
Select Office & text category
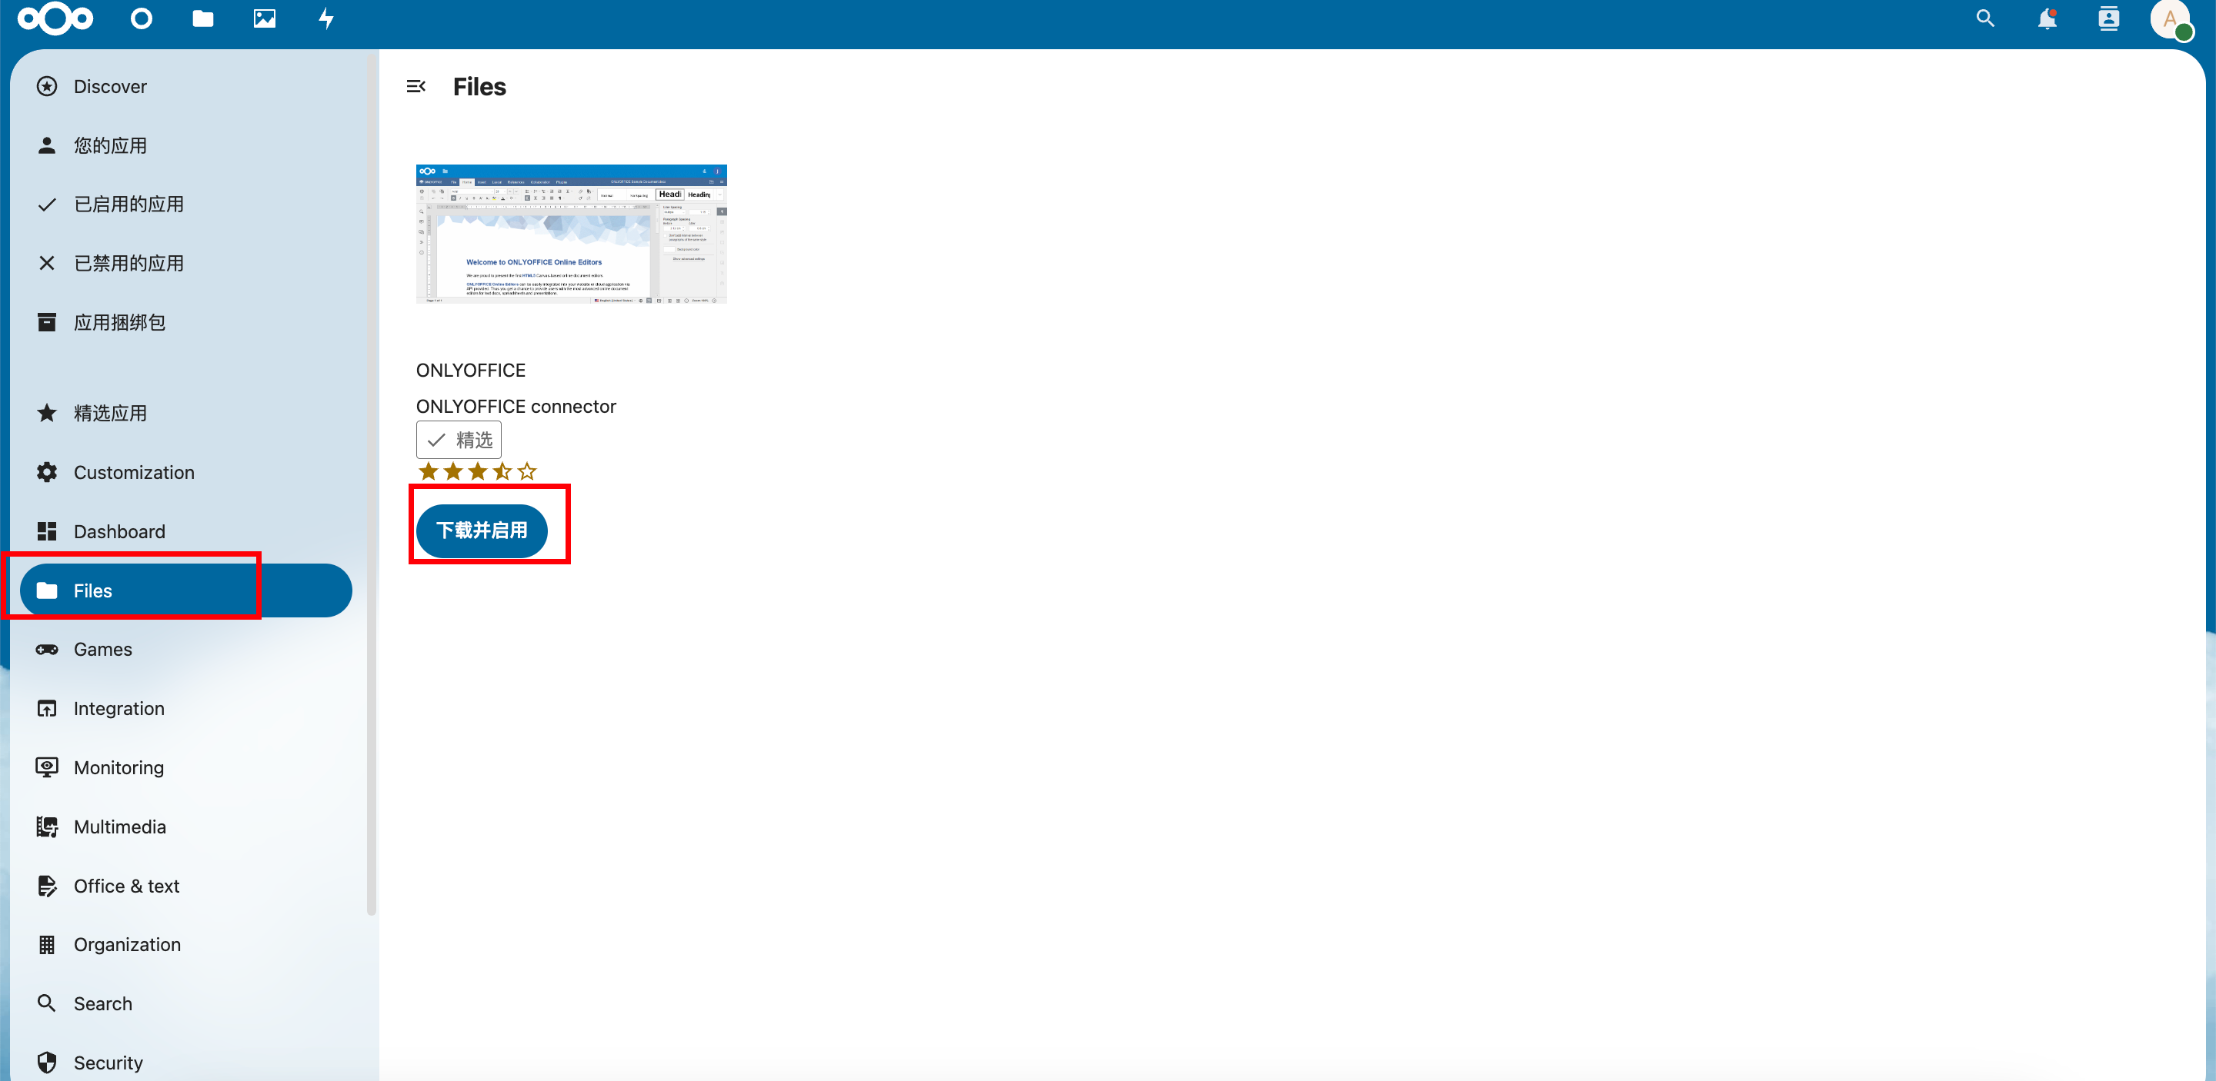[185, 886]
